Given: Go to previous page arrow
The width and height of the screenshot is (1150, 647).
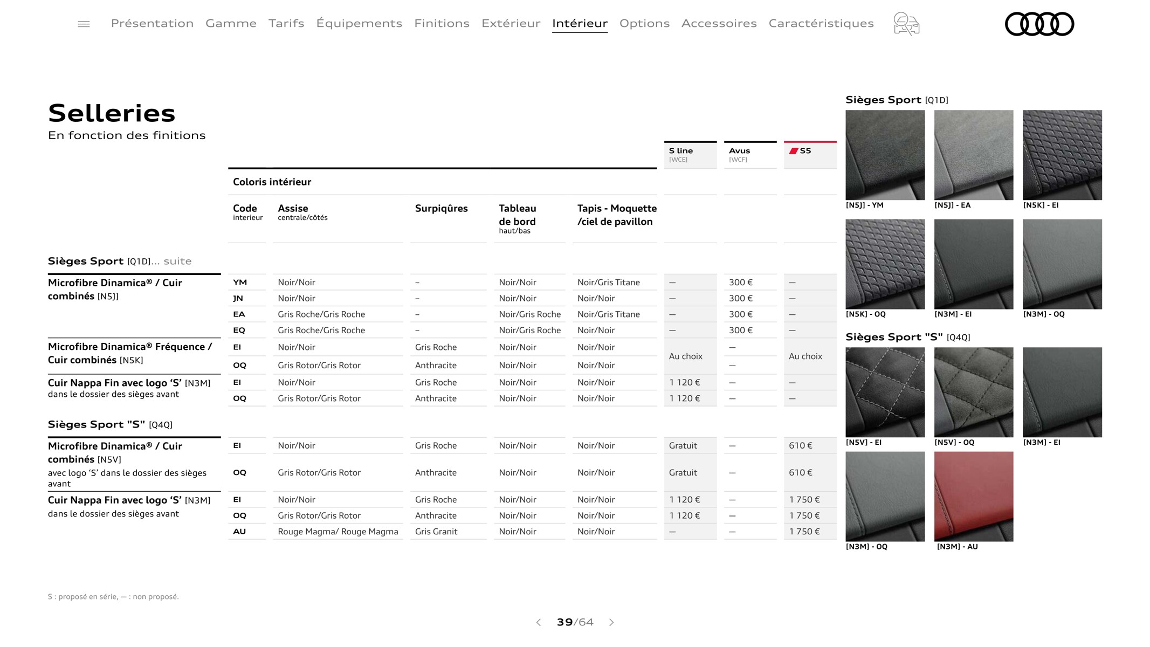Looking at the screenshot, I should 538,622.
